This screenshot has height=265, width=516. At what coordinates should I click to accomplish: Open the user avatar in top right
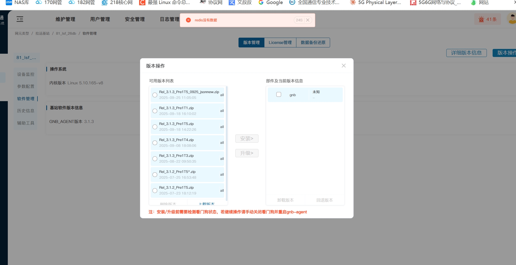[x=512, y=19]
